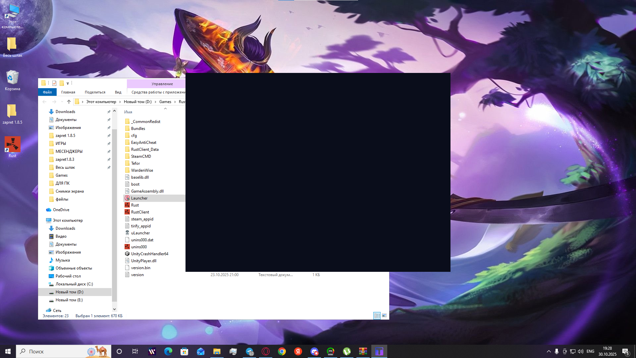The height and width of the screenshot is (358, 636).
Task: Select the uLauncher application icon
Action: coord(127,233)
